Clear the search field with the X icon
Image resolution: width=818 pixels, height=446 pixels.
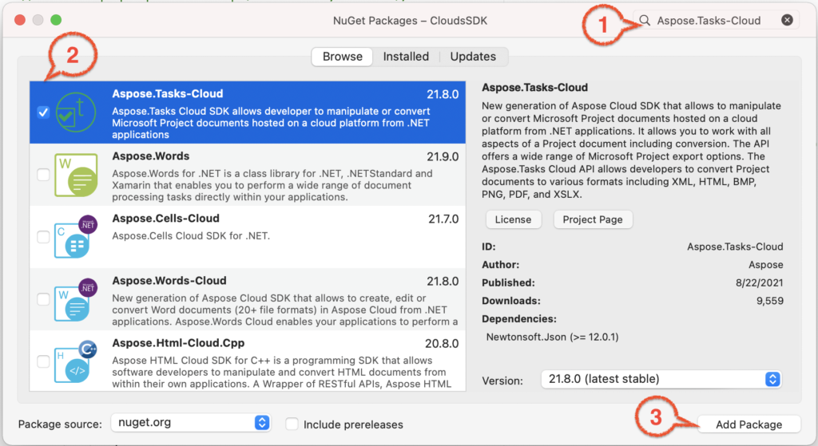pos(787,20)
